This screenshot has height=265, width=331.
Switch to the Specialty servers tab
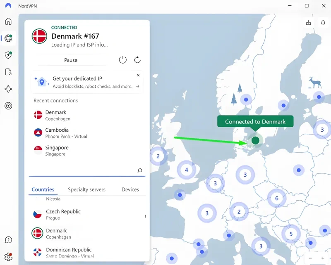(x=86, y=189)
